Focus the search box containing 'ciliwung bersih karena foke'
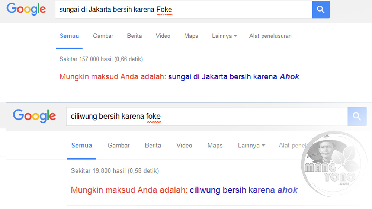Screen dimensions: 372x209 click(207, 117)
